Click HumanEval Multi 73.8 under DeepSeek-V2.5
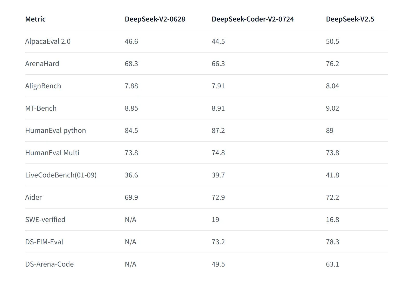The height and width of the screenshot is (286, 398). pos(332,153)
